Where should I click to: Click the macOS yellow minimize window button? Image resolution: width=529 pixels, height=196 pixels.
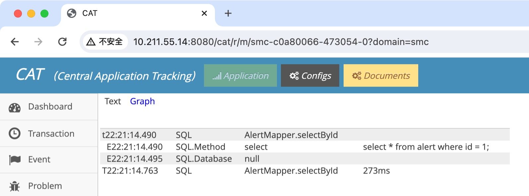pyautogui.click(x=31, y=13)
